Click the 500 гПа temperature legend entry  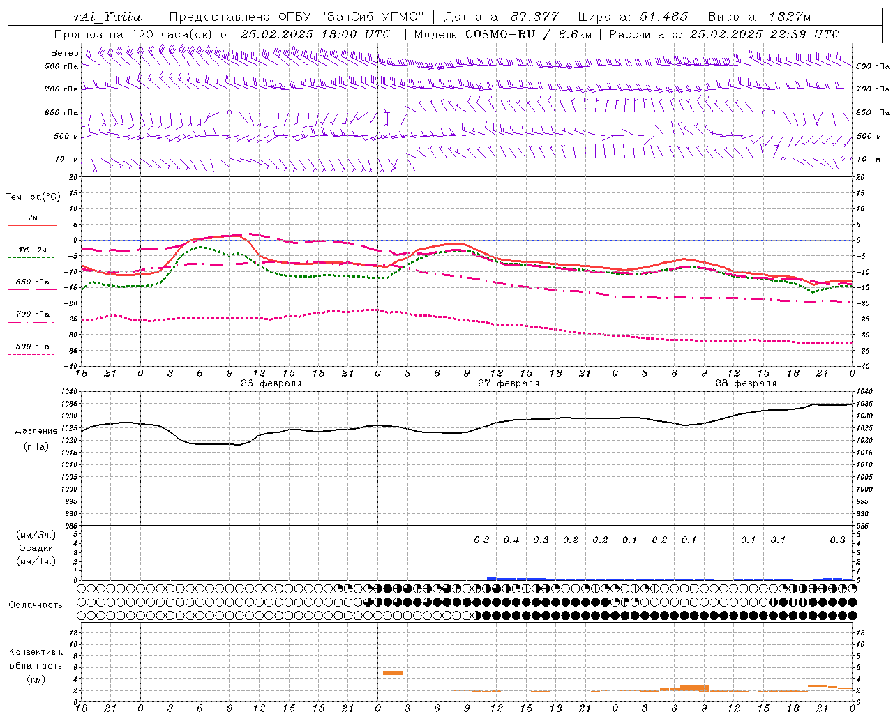tap(32, 347)
